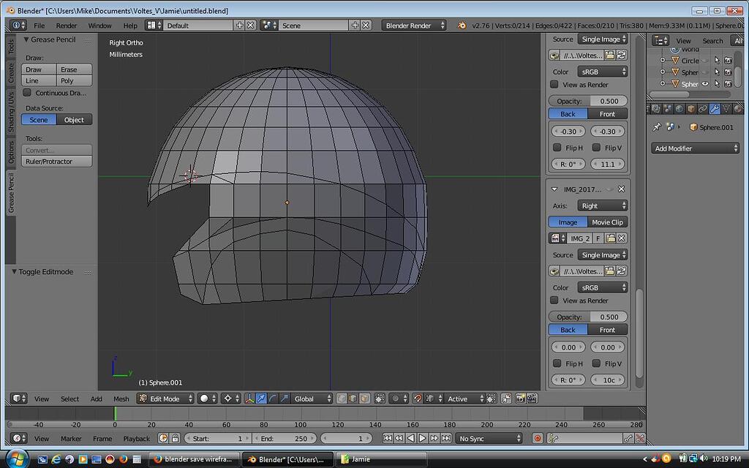Image resolution: width=749 pixels, height=468 pixels.
Task: Open the Render menu
Action: pyautogui.click(x=67, y=26)
